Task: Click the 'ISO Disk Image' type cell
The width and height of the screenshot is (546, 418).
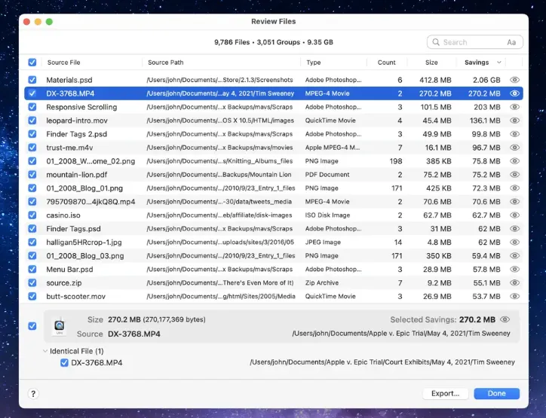Action: point(327,215)
